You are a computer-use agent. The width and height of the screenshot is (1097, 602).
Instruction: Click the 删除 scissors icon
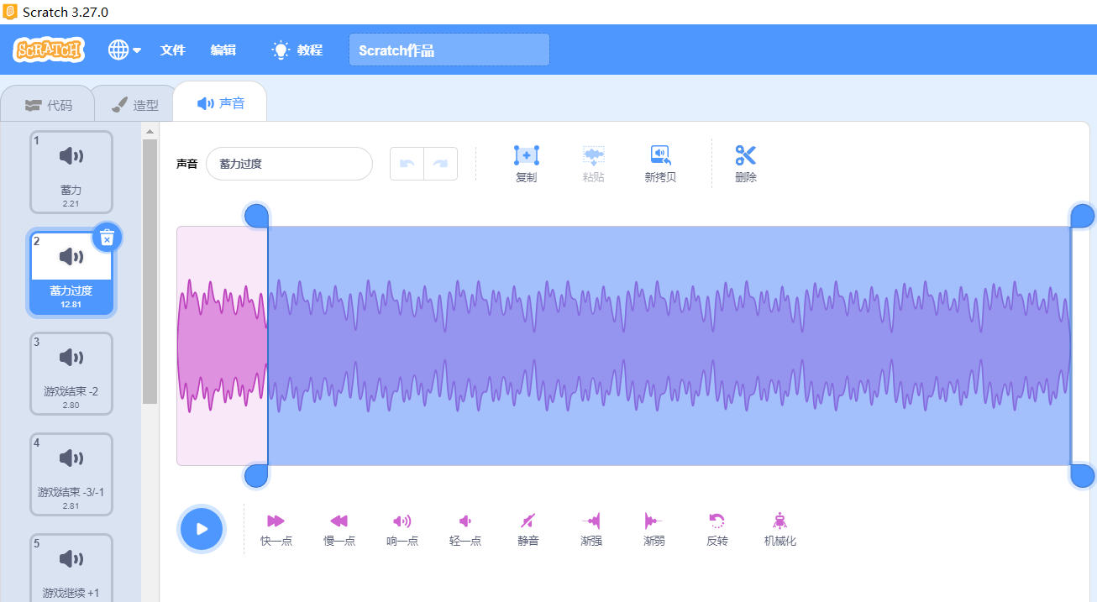745,164
